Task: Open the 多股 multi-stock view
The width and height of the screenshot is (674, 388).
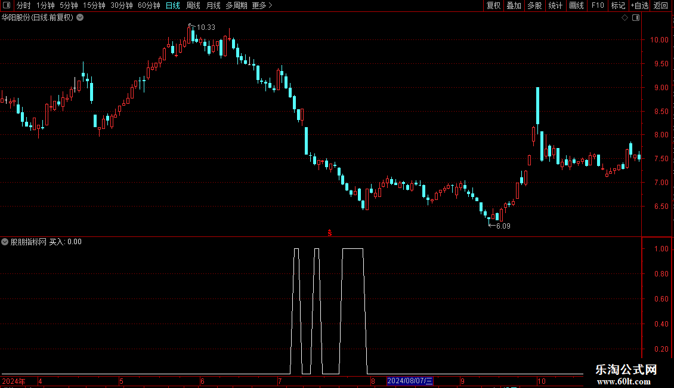Action: click(534, 5)
